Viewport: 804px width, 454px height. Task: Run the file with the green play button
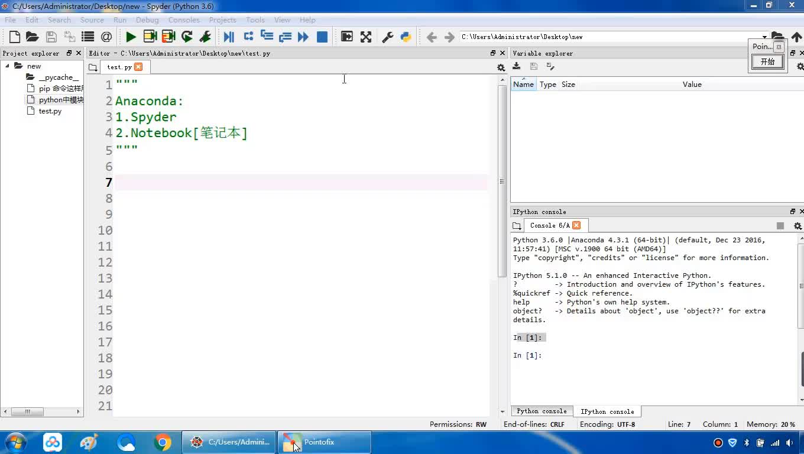[x=131, y=37]
